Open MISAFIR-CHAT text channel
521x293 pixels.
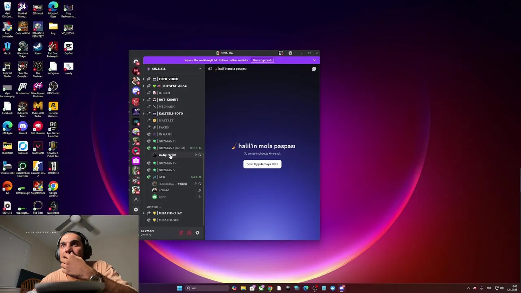[x=173, y=213]
